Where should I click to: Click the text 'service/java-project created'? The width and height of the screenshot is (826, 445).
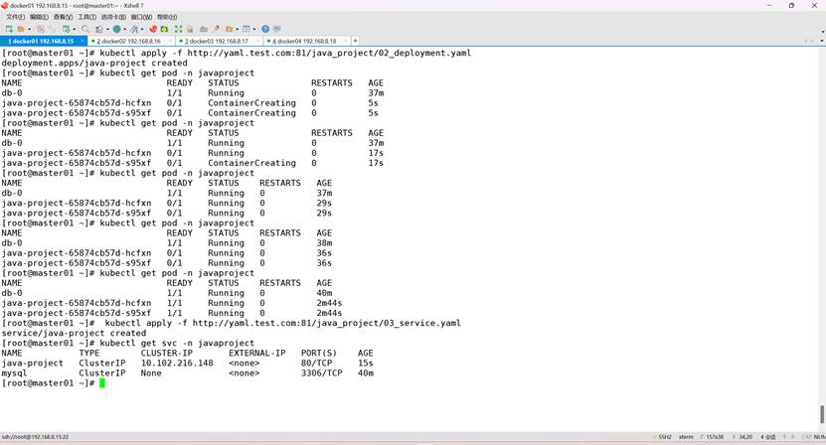click(x=74, y=333)
